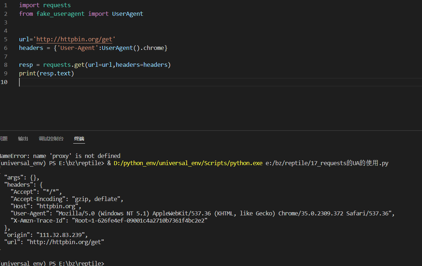Click the UserAgent class name in import line
422x266 pixels.
pos(128,14)
